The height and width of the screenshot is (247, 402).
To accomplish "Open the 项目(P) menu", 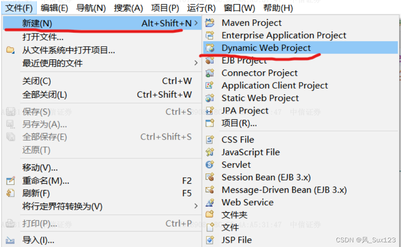I will 165,8.
